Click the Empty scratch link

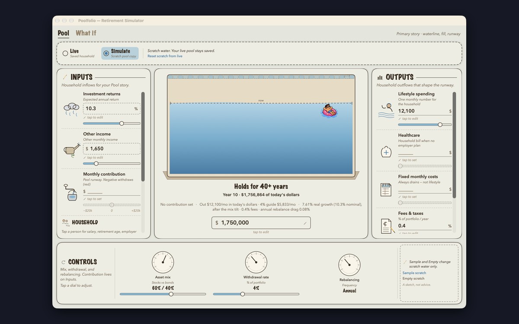tap(413, 279)
